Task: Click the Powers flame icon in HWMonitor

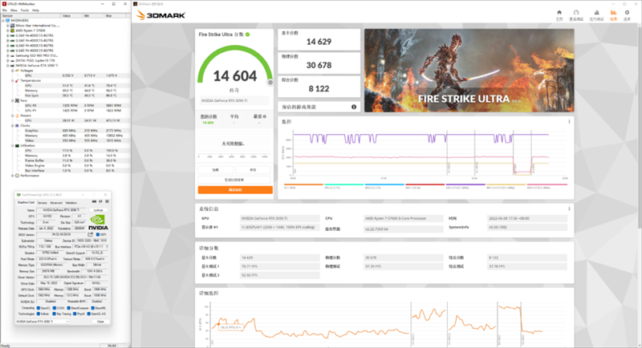Action: tap(17, 115)
